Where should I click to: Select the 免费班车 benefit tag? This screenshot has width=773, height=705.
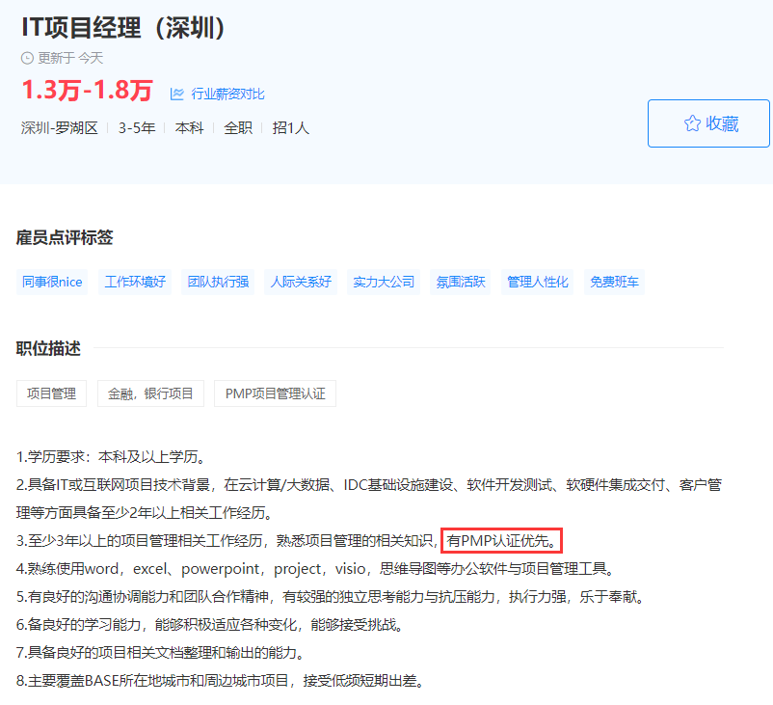pos(614,282)
